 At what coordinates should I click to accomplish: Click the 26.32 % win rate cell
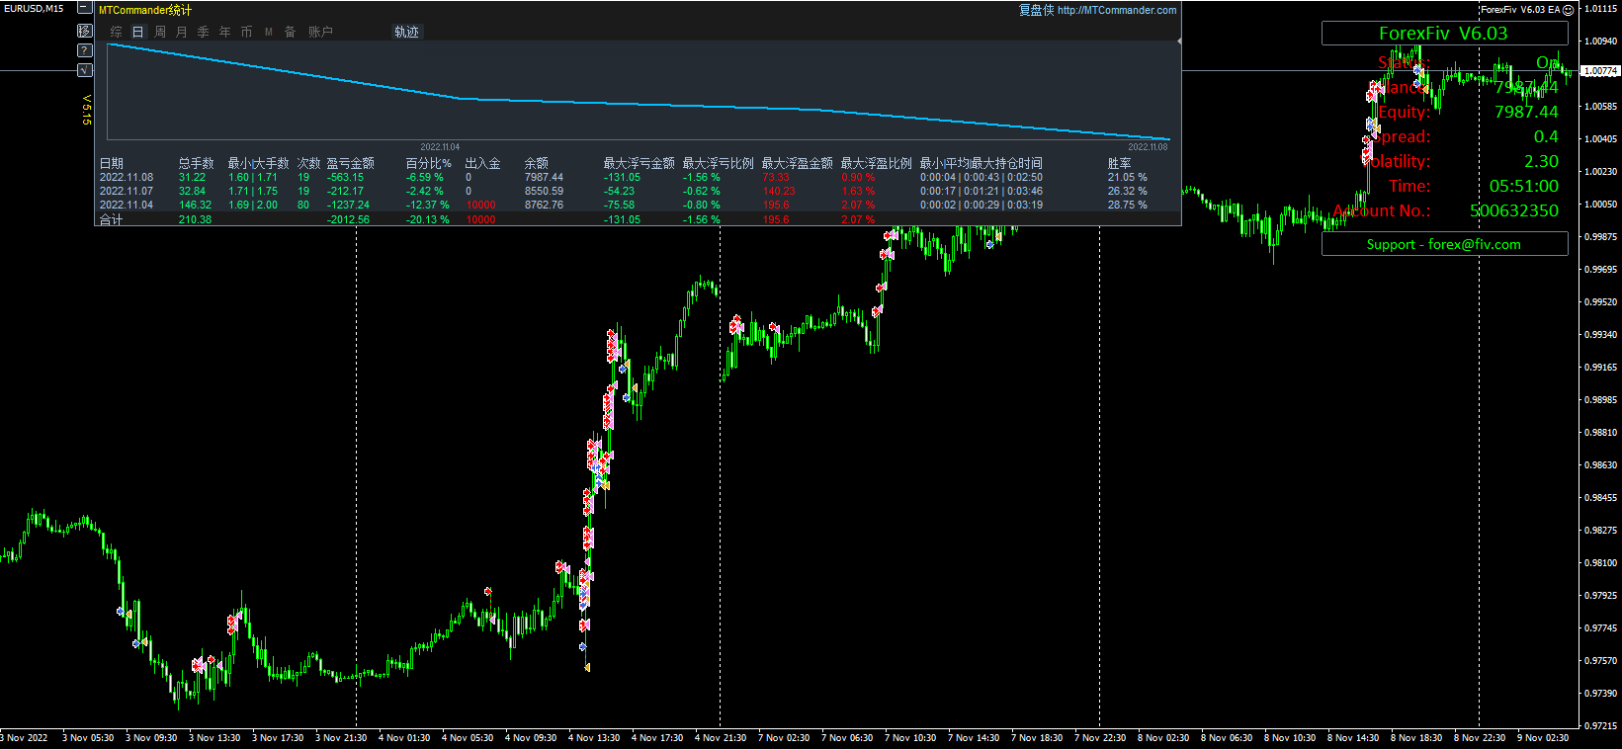pyautogui.click(x=1128, y=192)
